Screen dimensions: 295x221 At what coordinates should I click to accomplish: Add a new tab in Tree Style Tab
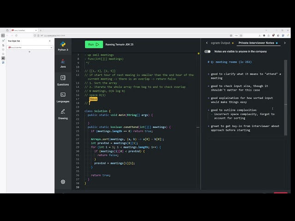(x=29, y=52)
